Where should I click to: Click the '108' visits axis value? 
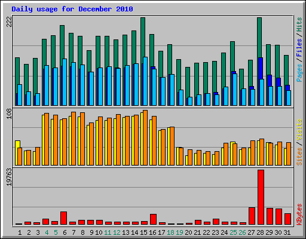(x=9, y=114)
